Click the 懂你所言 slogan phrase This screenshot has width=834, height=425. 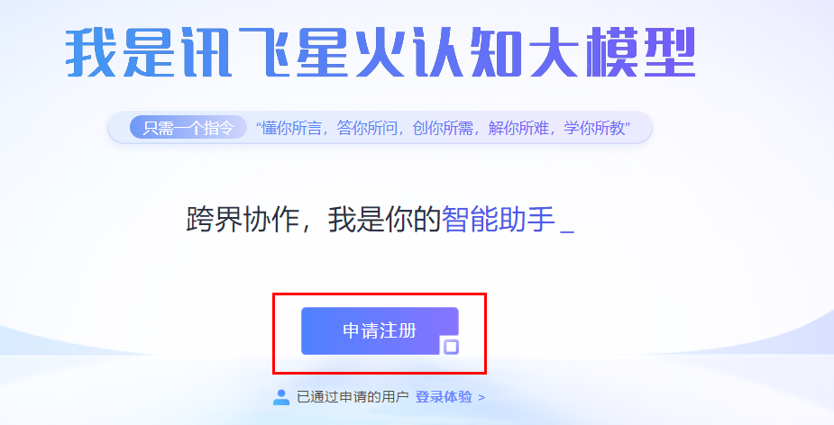(291, 128)
